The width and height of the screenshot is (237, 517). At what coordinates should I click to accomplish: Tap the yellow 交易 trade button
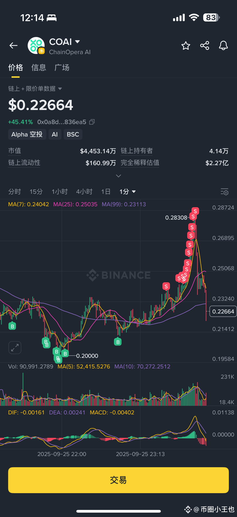118,480
